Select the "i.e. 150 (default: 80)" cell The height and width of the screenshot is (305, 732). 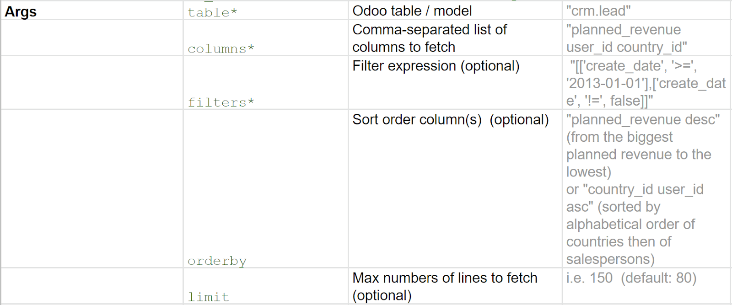[x=631, y=278]
